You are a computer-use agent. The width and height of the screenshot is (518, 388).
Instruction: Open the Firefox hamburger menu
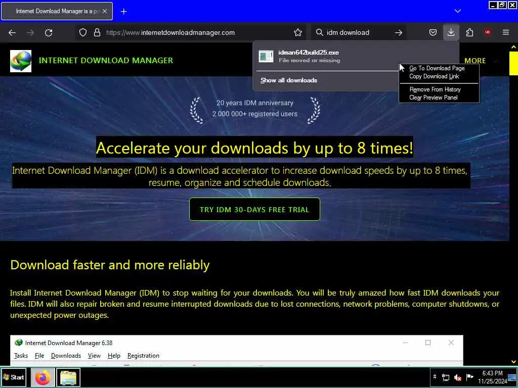click(506, 32)
